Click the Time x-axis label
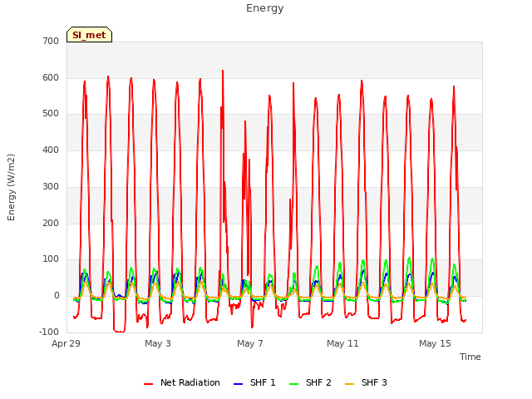 click(x=470, y=357)
